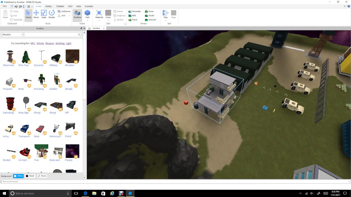Viewport: 351px width, 197px height.
Task: Insert a new Part
Action: pos(87,14)
